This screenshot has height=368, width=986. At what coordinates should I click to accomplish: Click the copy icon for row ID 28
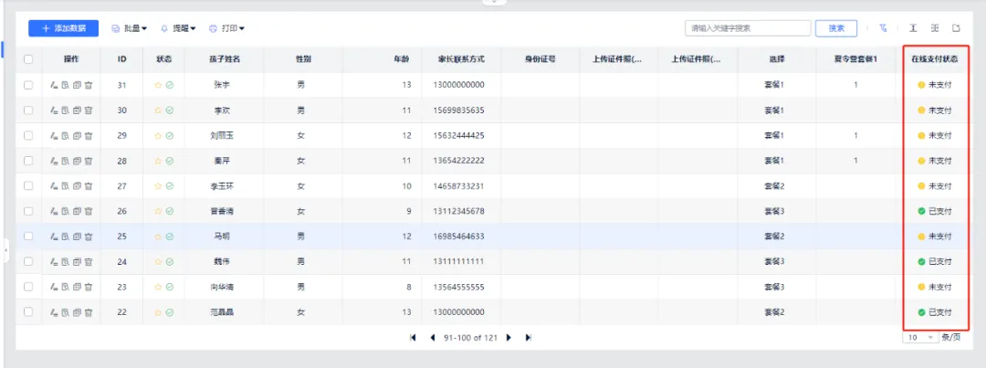point(77,161)
